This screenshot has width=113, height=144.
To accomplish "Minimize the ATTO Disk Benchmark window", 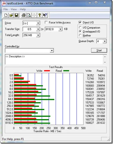I will pyautogui.click(x=90, y=2).
